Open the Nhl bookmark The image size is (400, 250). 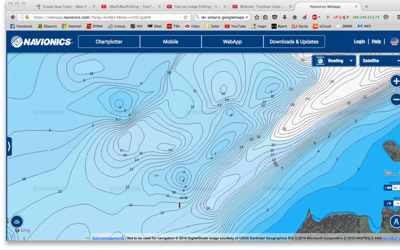click(x=136, y=26)
